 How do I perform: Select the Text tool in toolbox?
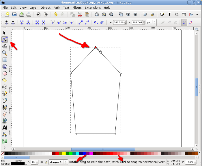(x=5, y=127)
